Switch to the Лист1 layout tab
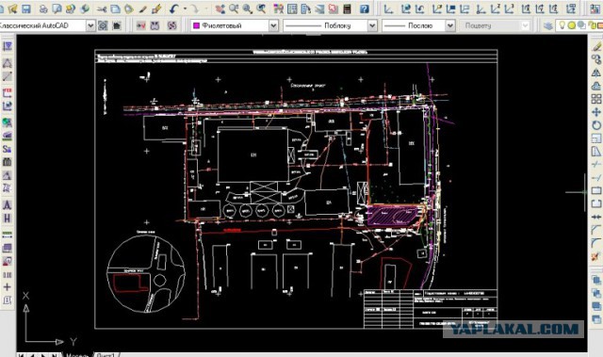The image size is (603, 357). (x=106, y=355)
